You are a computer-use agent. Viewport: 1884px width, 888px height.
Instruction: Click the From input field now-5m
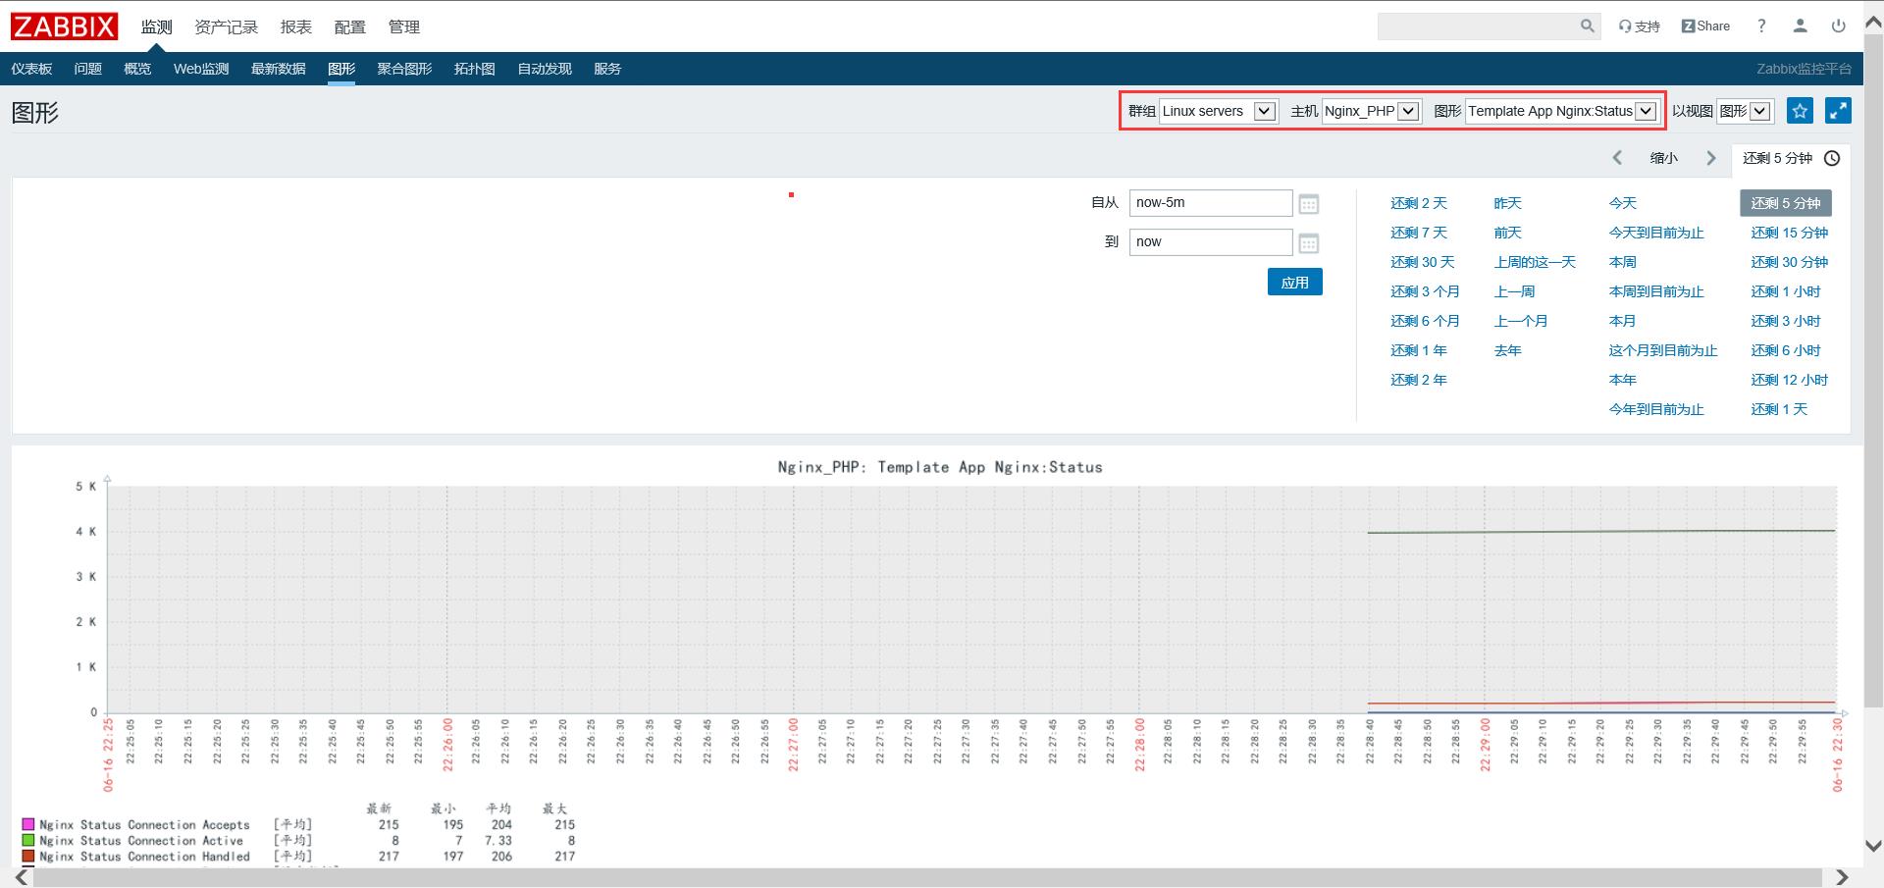point(1211,203)
